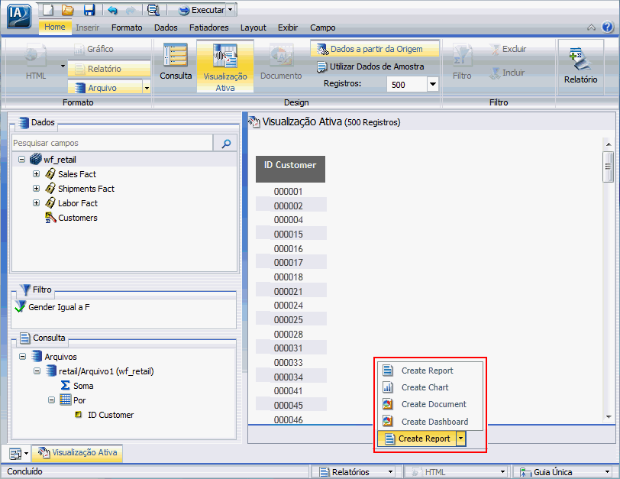Click the ID Customer column header
Image resolution: width=620 pixels, height=479 pixels.
[x=290, y=169]
